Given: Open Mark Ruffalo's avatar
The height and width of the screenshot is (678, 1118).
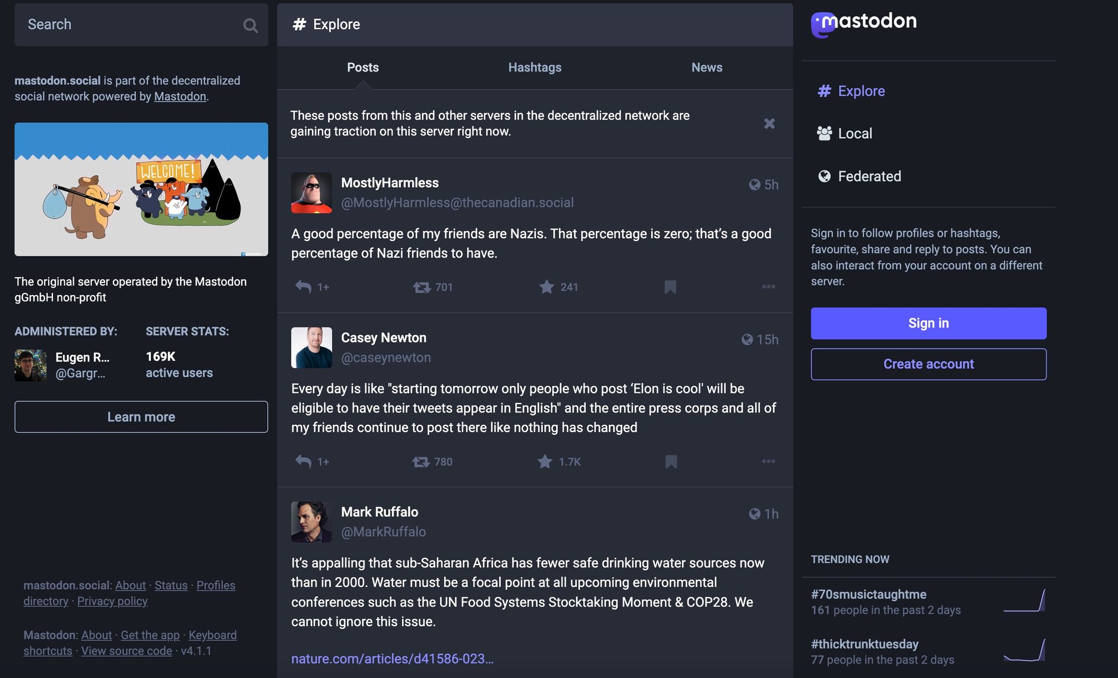Looking at the screenshot, I should (311, 522).
